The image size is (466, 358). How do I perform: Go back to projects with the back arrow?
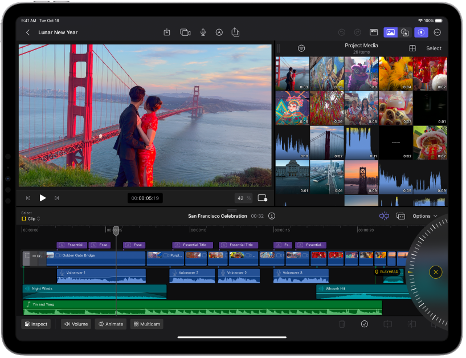(28, 32)
